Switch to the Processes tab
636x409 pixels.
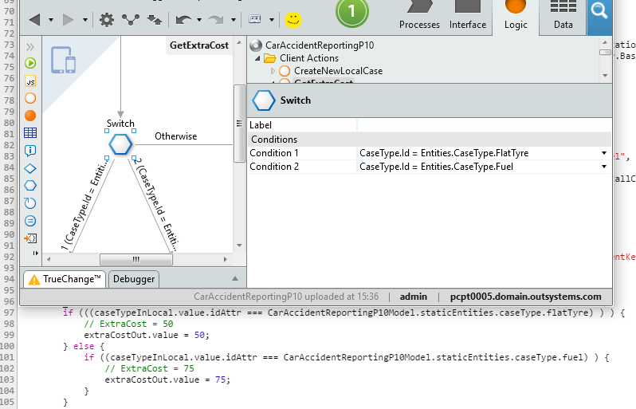(419, 16)
